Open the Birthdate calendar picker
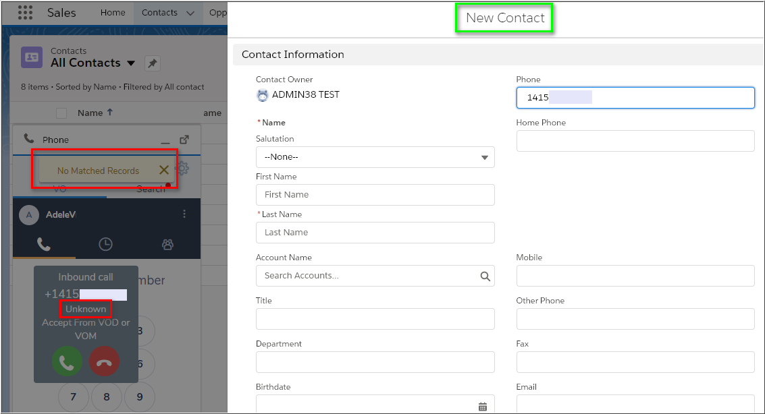 tap(482, 406)
